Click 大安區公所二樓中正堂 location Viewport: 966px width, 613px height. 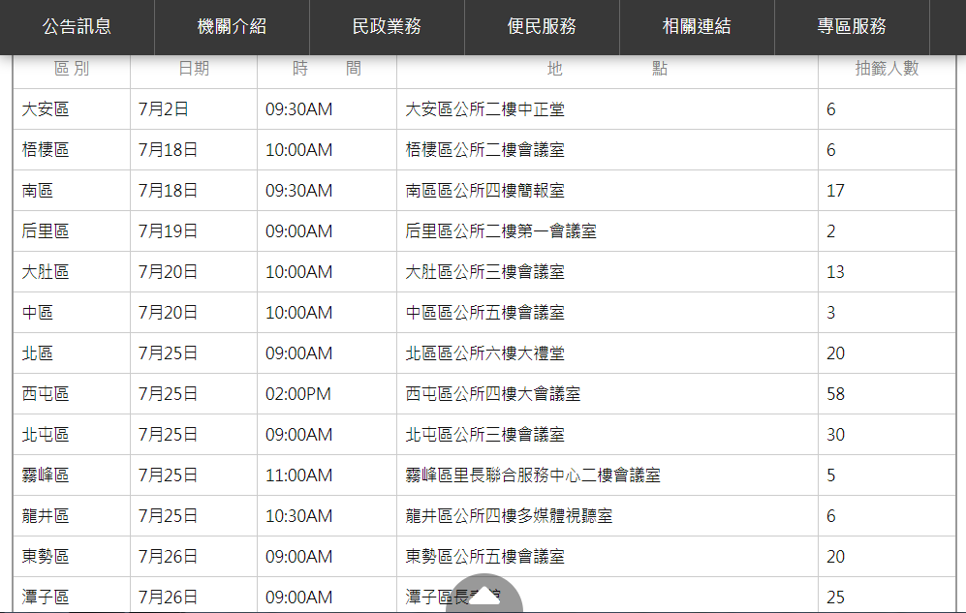click(x=484, y=108)
